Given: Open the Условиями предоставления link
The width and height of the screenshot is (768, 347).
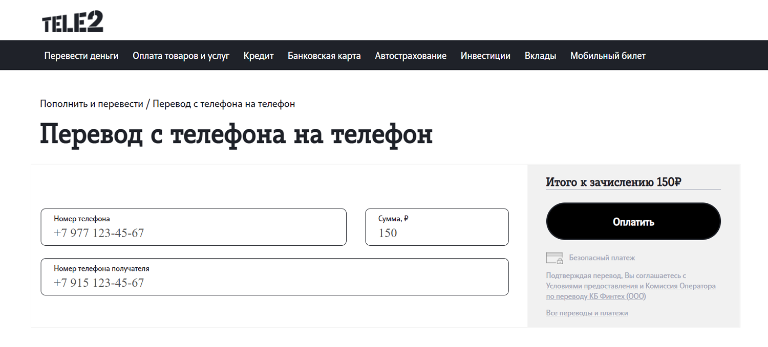Looking at the screenshot, I should (x=591, y=286).
